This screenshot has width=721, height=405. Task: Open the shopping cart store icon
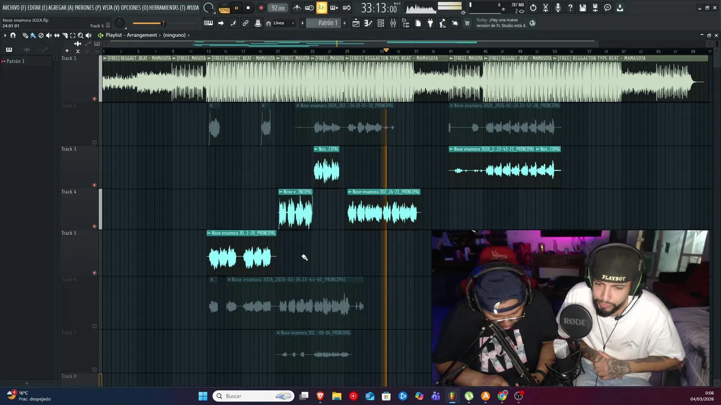click(466, 23)
